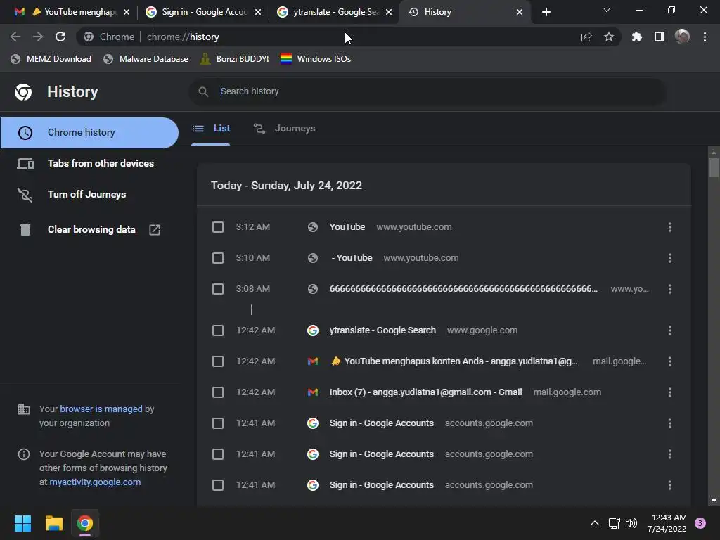
Task: Open File Explorer from taskbar
Action: tap(53, 523)
